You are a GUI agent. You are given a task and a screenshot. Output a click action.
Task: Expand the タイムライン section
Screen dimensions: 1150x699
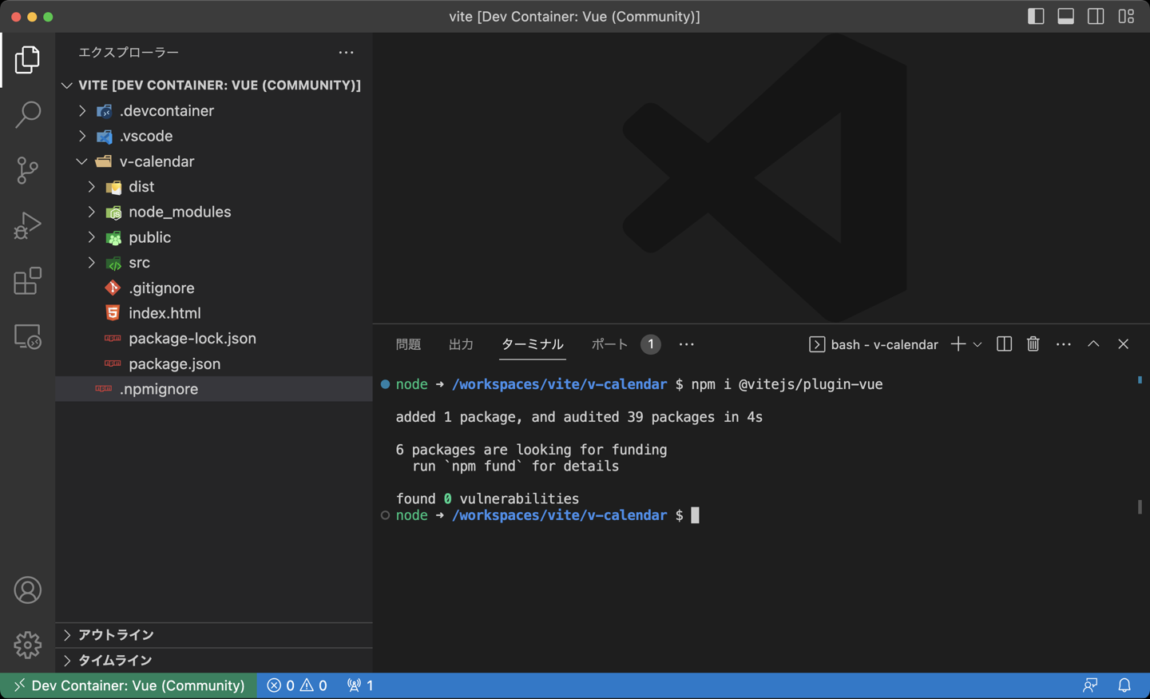point(214,661)
